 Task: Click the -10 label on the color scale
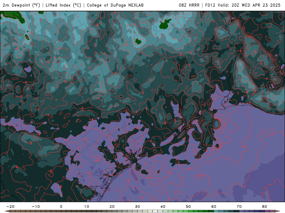[x=36, y=207]
